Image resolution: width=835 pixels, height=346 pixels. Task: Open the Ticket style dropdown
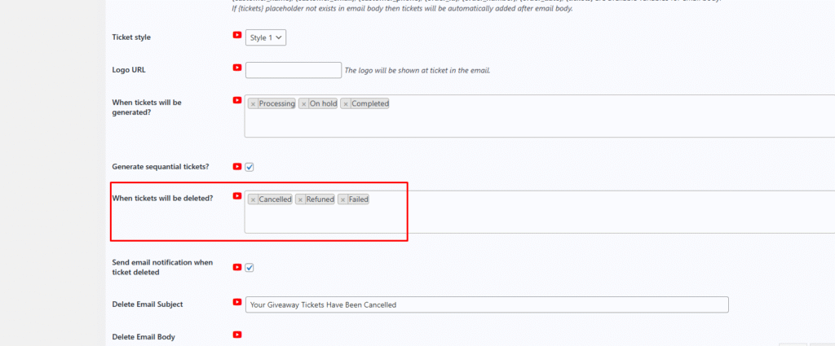[266, 37]
